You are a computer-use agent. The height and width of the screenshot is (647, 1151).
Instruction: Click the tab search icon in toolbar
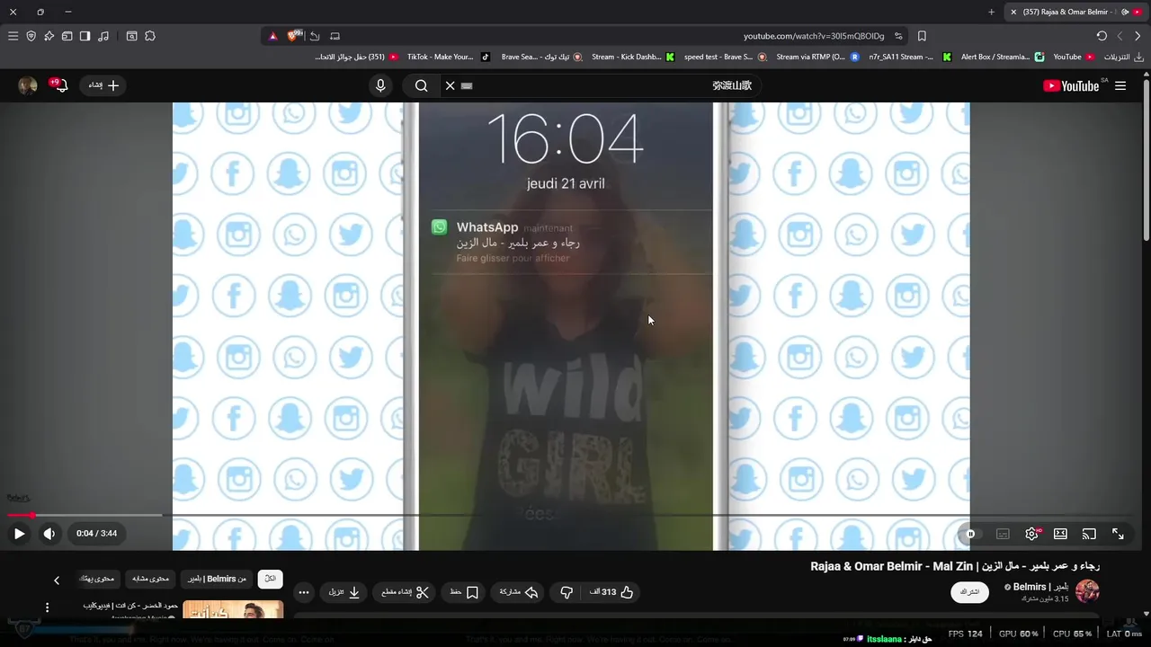pyautogui.click(x=131, y=36)
